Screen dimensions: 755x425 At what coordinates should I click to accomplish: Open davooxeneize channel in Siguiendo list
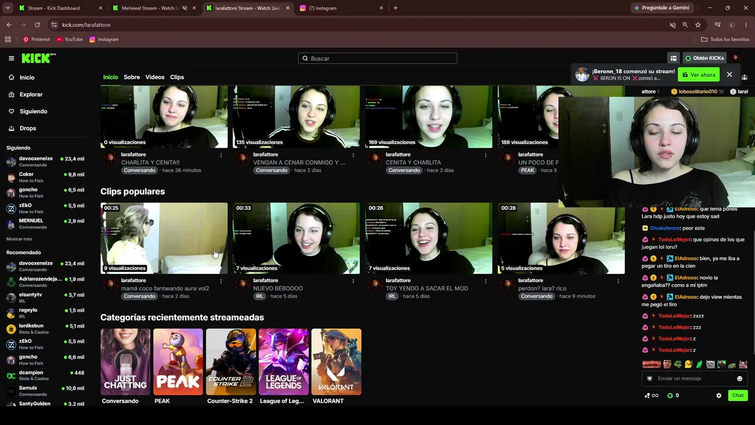(46, 162)
